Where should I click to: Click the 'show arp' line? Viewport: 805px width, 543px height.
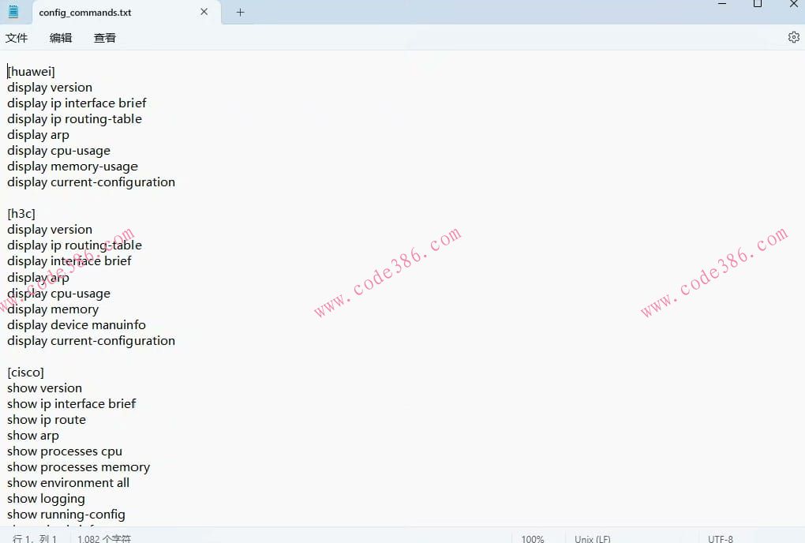[33, 436]
